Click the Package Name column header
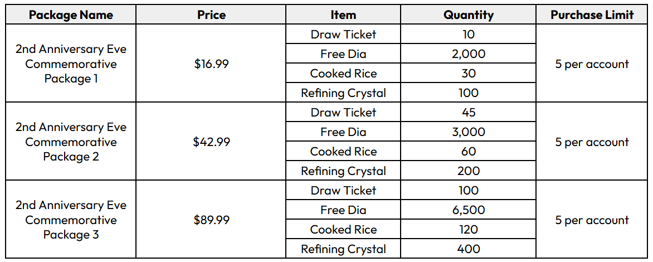The height and width of the screenshot is (262, 653). point(71,14)
